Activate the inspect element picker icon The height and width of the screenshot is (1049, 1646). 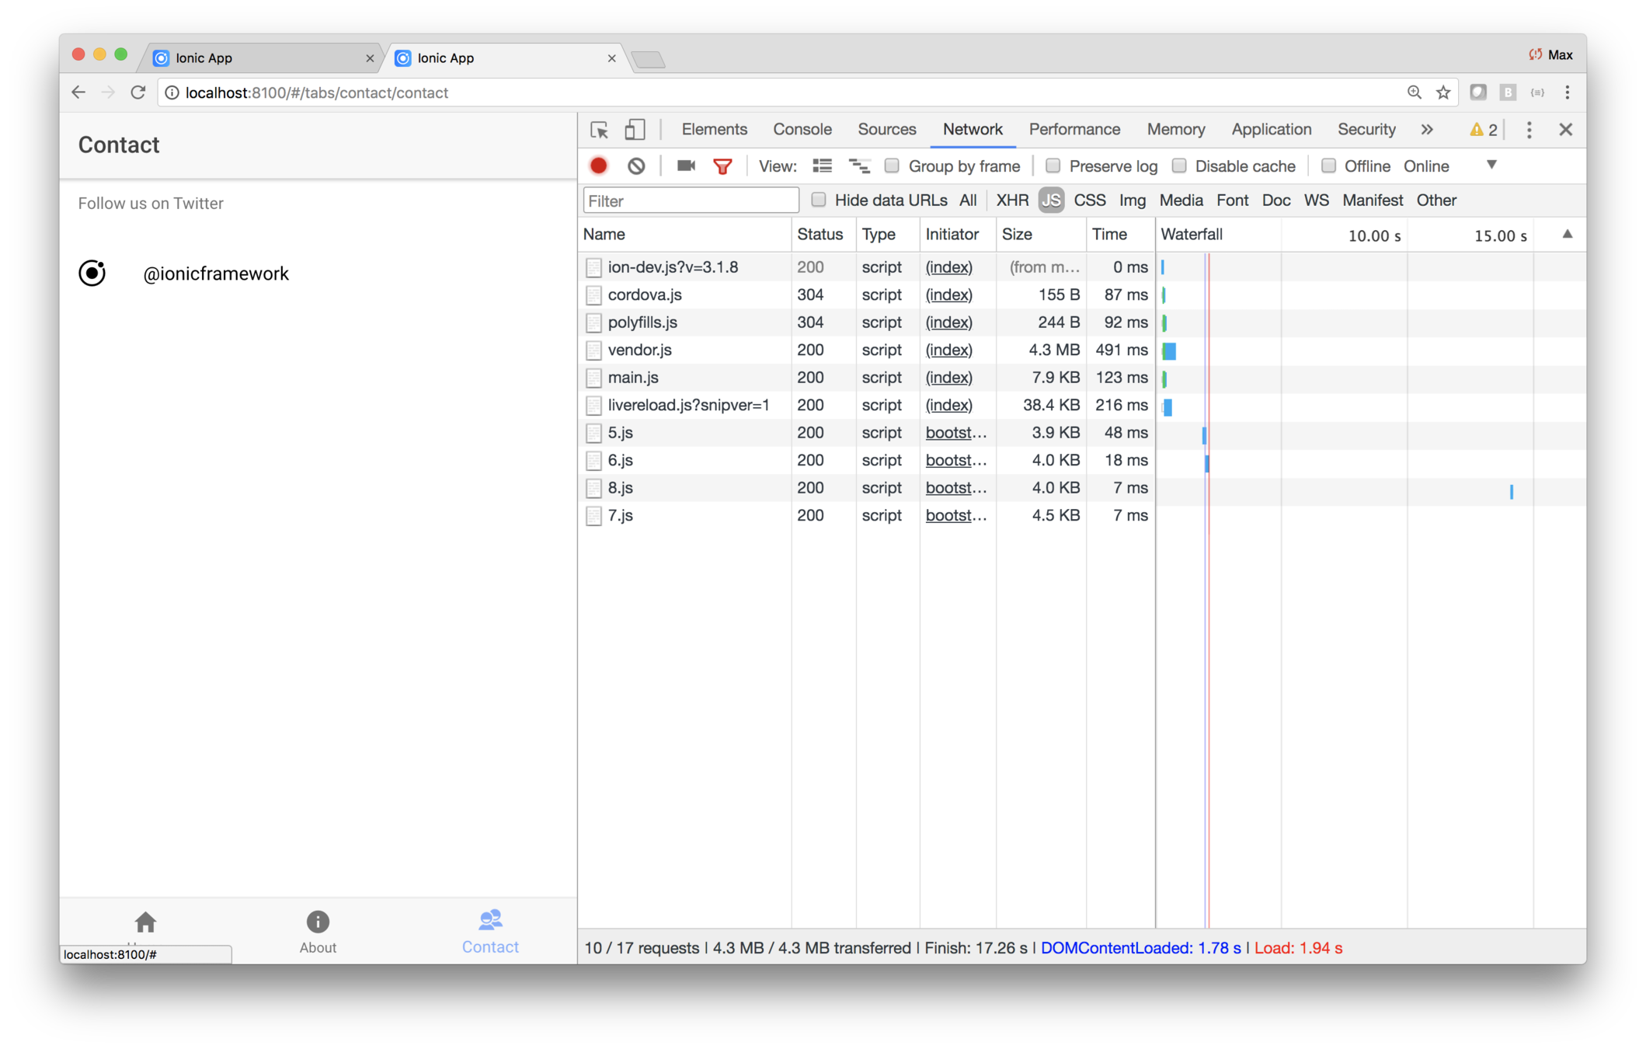pyautogui.click(x=599, y=130)
